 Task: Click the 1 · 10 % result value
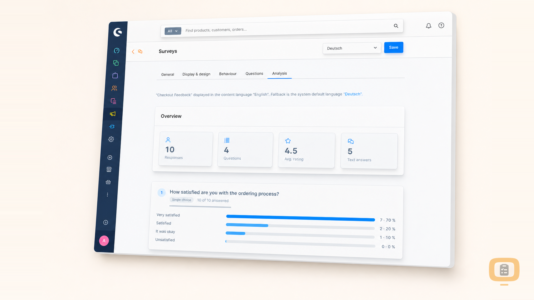tap(387, 237)
